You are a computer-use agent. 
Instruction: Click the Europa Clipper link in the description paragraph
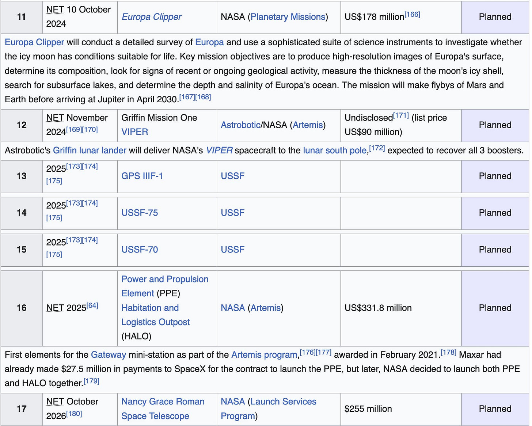[x=34, y=42]
